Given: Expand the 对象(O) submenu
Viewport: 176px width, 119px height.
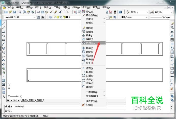Looking at the screenshot, I should (94, 19).
